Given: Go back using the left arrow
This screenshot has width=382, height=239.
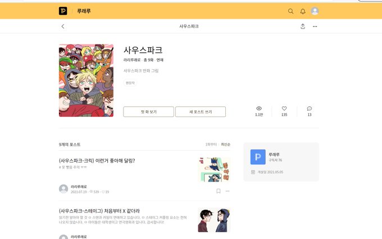Looking at the screenshot, I should pos(63,26).
